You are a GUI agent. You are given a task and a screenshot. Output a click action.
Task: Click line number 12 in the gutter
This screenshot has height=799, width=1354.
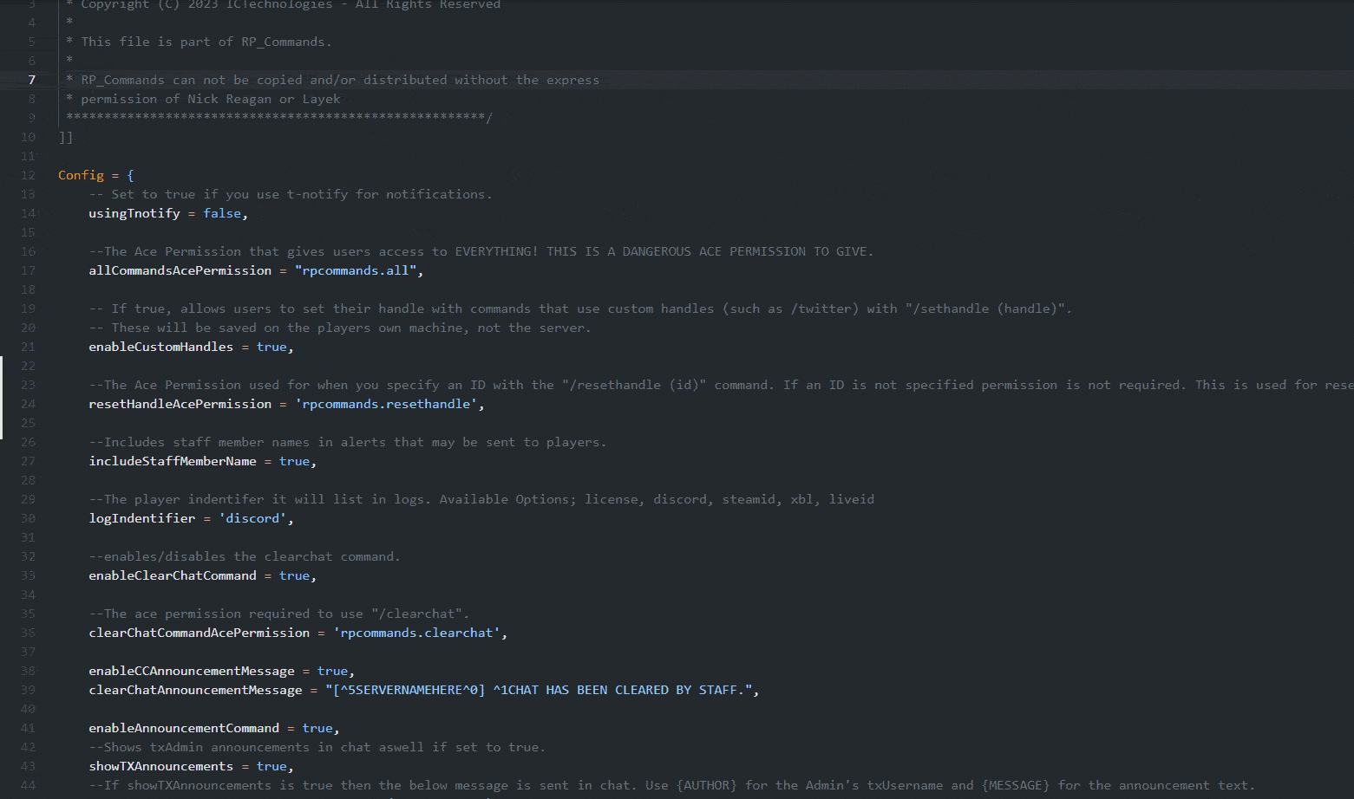(29, 175)
